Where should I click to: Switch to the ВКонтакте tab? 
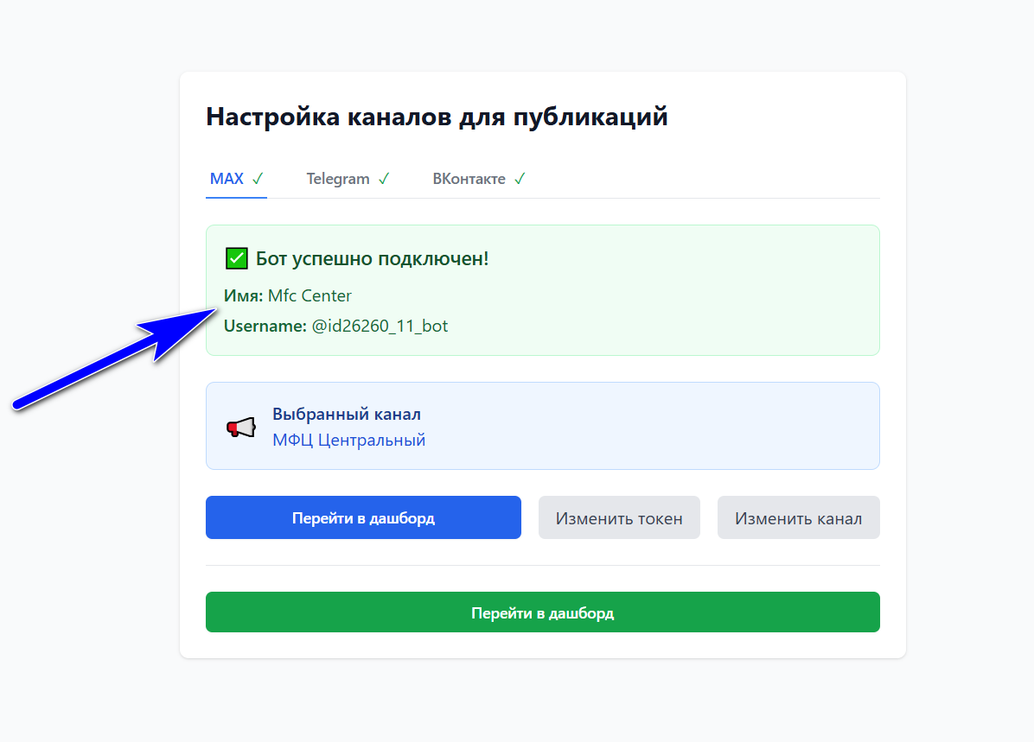(x=469, y=178)
